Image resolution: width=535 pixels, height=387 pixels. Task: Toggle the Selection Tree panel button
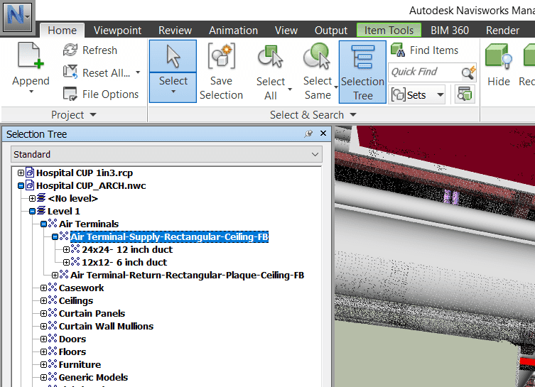pos(362,72)
